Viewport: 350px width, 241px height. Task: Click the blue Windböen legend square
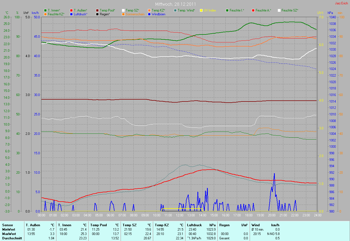pyautogui.click(x=149, y=14)
